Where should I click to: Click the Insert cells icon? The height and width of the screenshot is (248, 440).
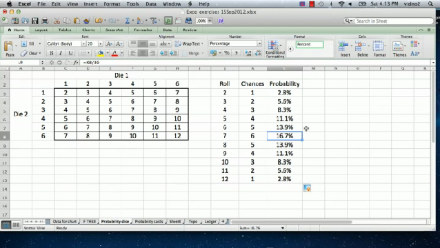[x=343, y=45]
